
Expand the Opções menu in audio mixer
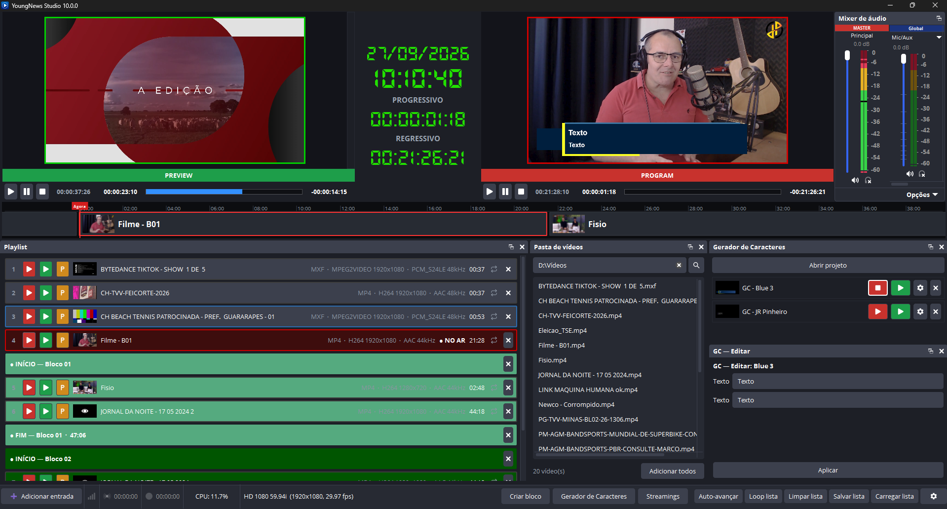pos(922,195)
